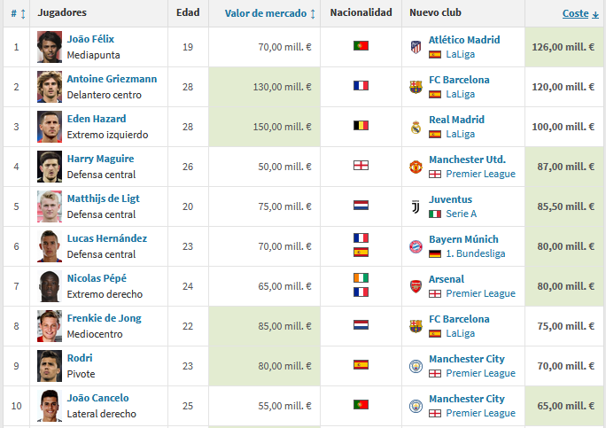Click the Real Madrid crest icon

(416, 128)
